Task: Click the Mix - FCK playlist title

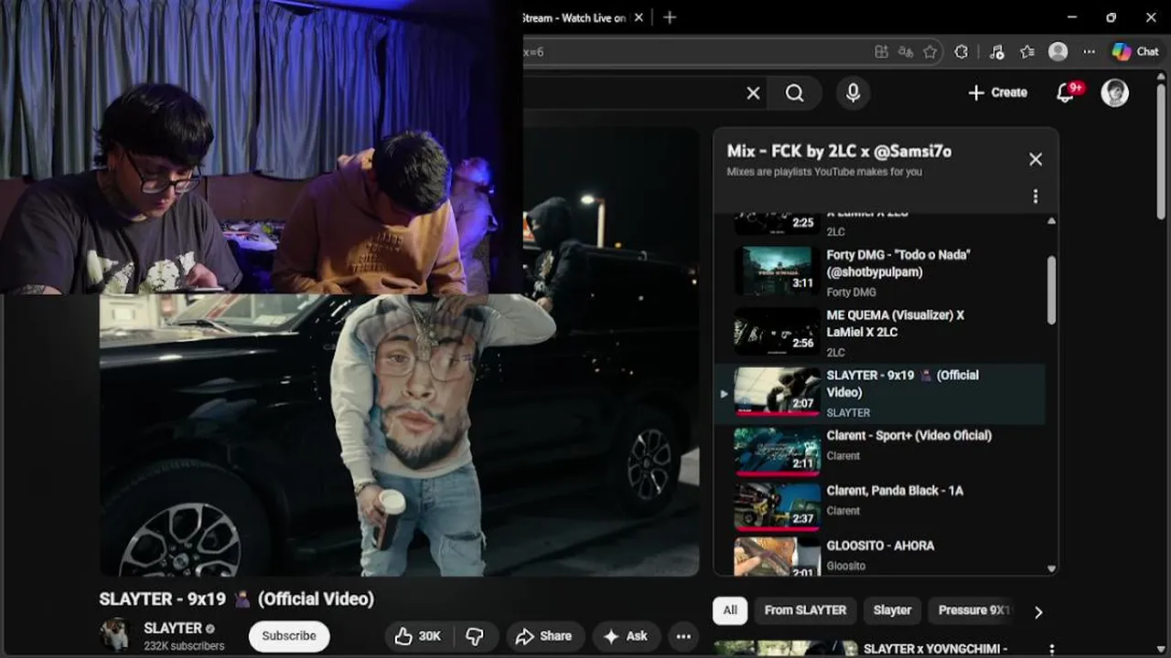Action: pyautogui.click(x=839, y=152)
